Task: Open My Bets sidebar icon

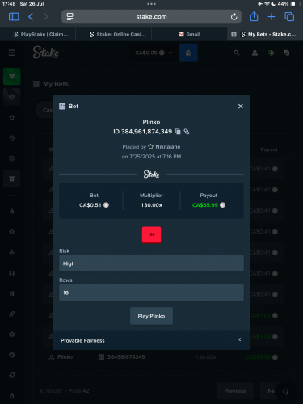Action: tap(12, 179)
